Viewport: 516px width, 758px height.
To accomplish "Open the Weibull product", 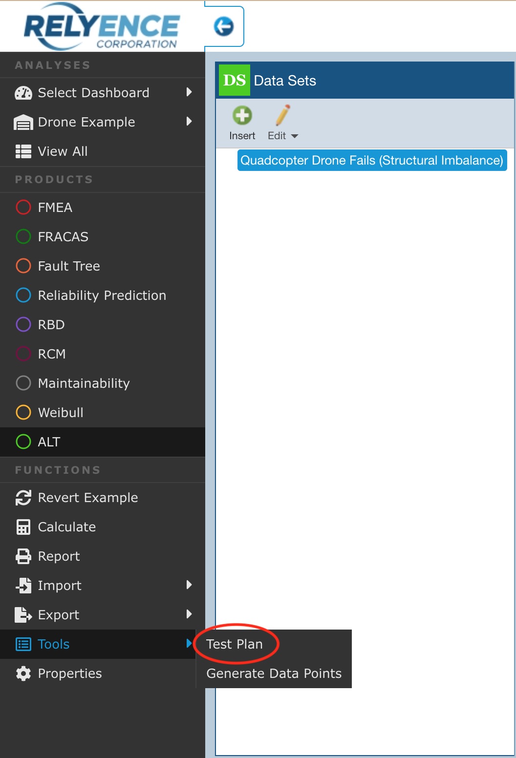I will pyautogui.click(x=61, y=413).
